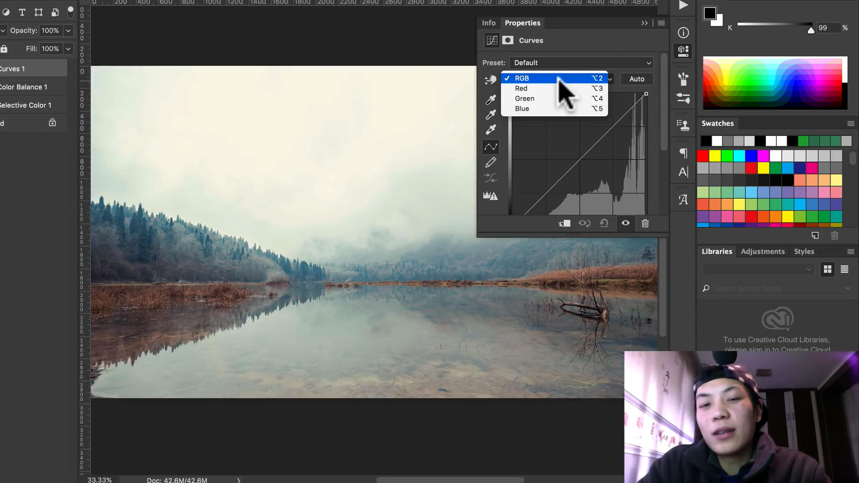Screen dimensions: 859x483
Task: Toggle view previous state icon
Action: coord(584,223)
